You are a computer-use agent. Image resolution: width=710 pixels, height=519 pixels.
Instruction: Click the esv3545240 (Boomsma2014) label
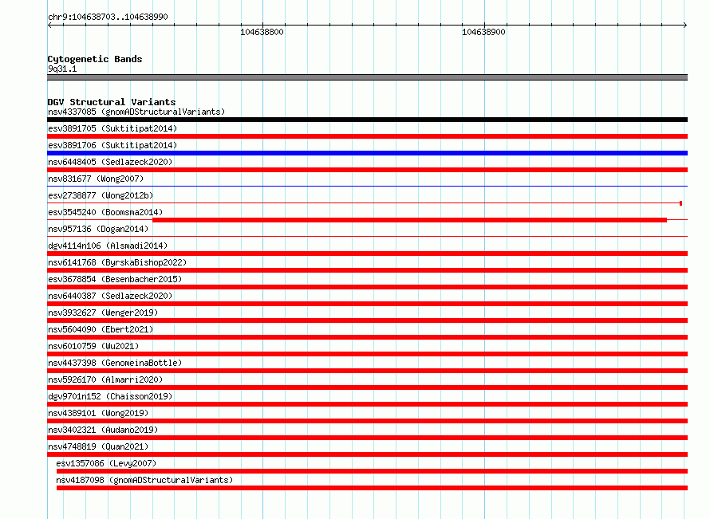(105, 212)
